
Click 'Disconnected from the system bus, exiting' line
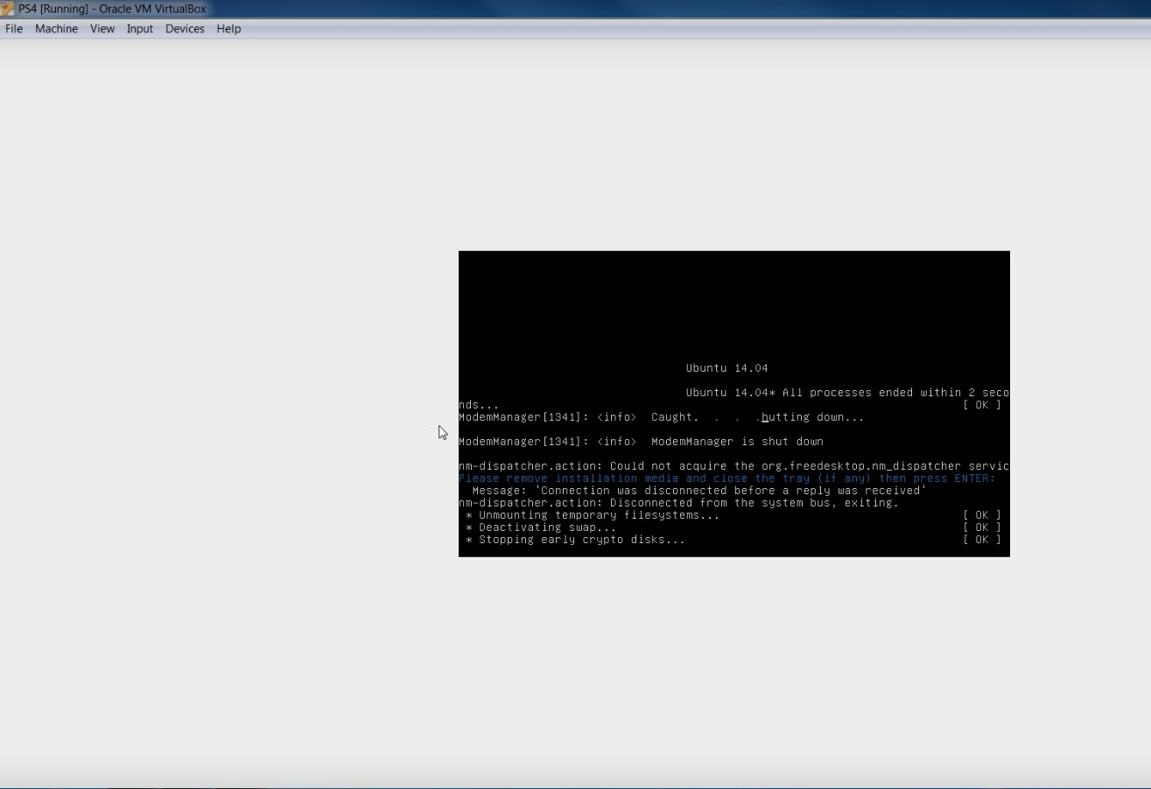point(678,503)
